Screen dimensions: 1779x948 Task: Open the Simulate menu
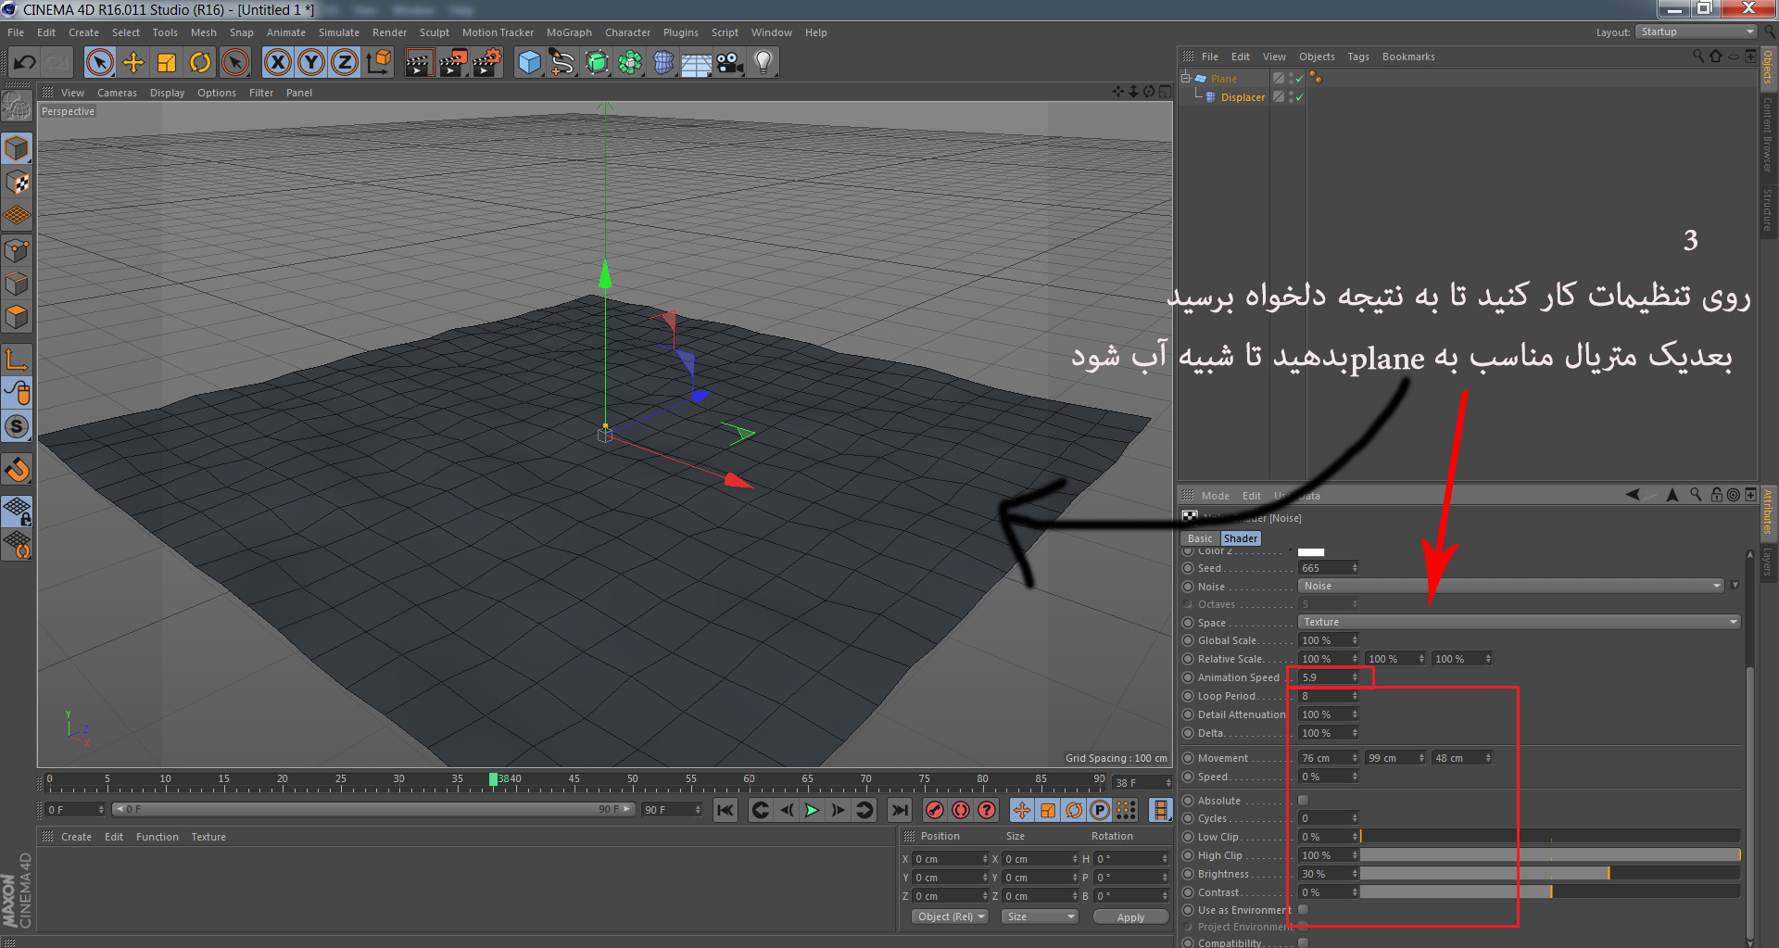[339, 32]
